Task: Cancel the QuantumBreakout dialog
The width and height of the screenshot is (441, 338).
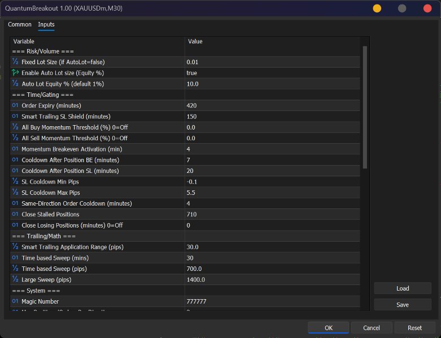Action: point(372,328)
